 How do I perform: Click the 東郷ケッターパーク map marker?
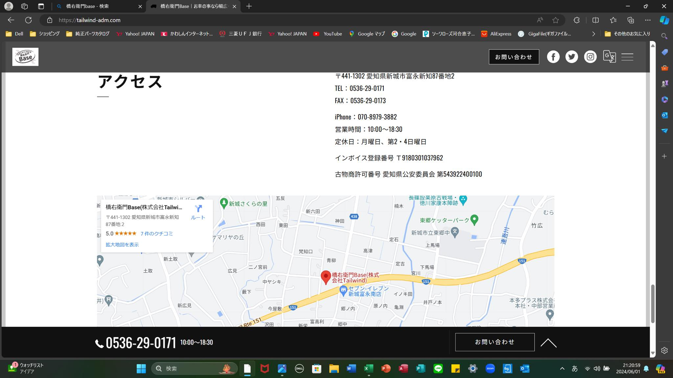474,220
